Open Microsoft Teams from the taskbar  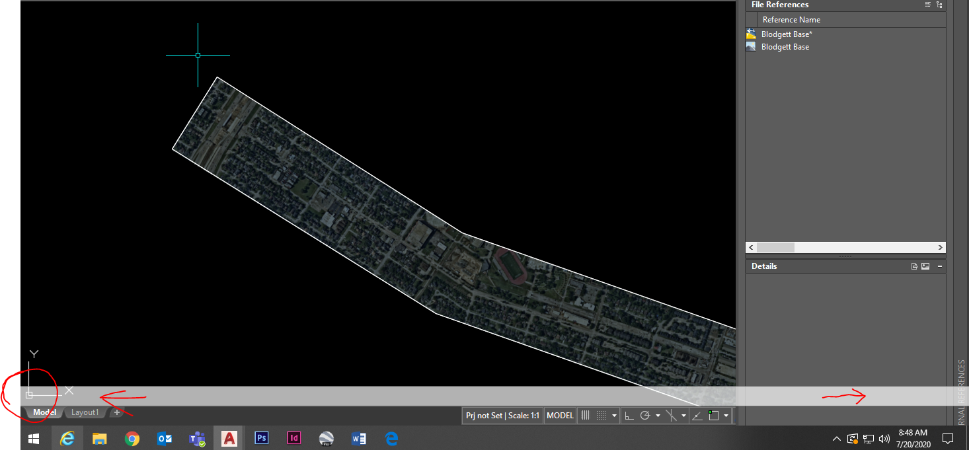(x=197, y=438)
